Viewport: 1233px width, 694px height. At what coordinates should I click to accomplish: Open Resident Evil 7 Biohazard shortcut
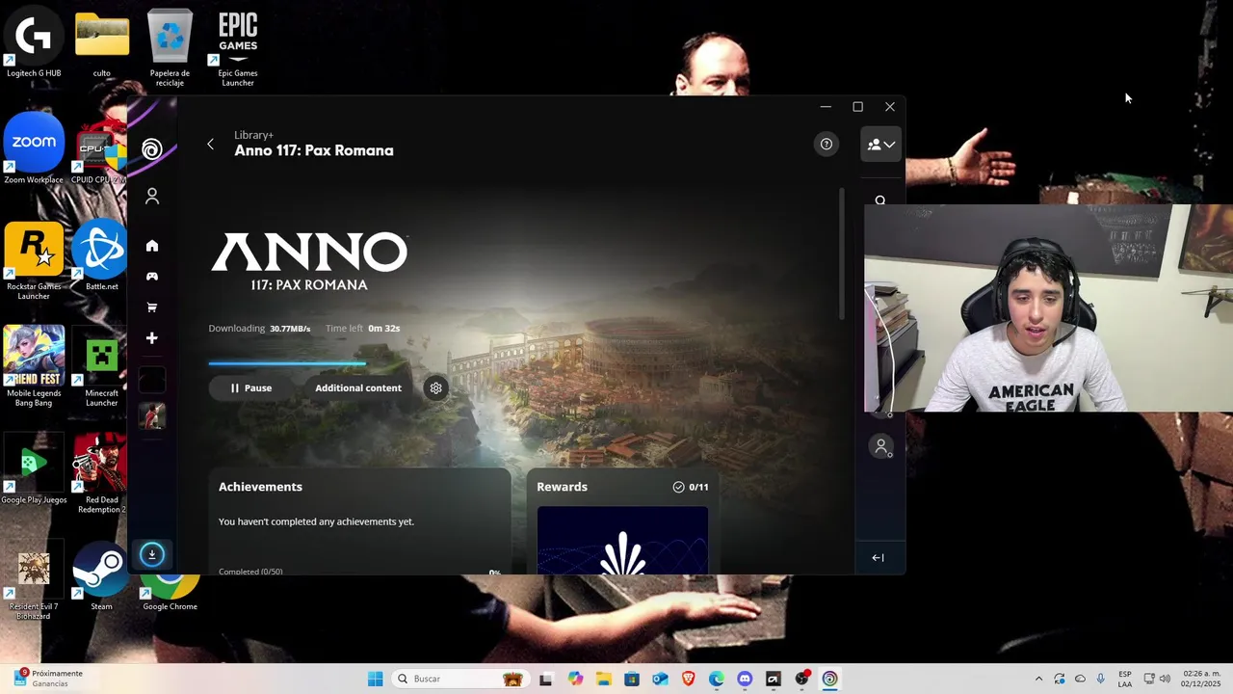click(34, 578)
